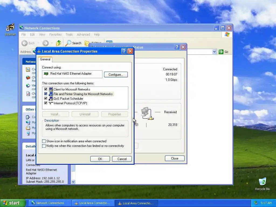Click the network tray icon in system tray
The height and width of the screenshot is (207, 276).
pos(256,203)
